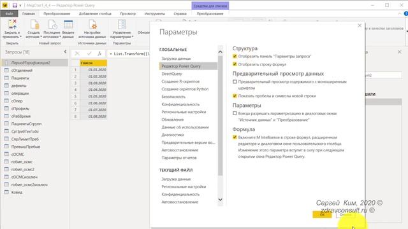The width and height of the screenshot is (408, 229).
Task: Toggle the M Intellisense checkbox
Action: [235, 137]
